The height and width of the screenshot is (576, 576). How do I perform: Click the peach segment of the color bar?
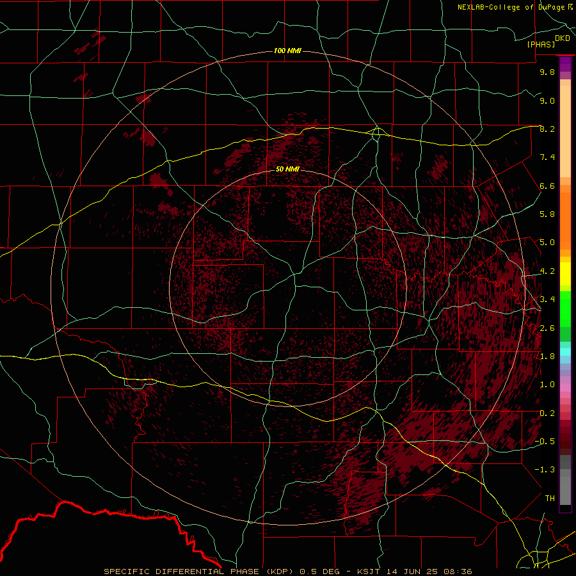565,132
